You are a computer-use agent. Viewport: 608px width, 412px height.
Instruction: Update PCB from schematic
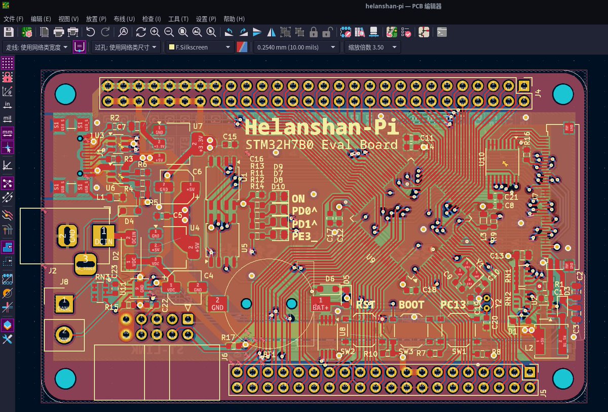click(x=392, y=32)
